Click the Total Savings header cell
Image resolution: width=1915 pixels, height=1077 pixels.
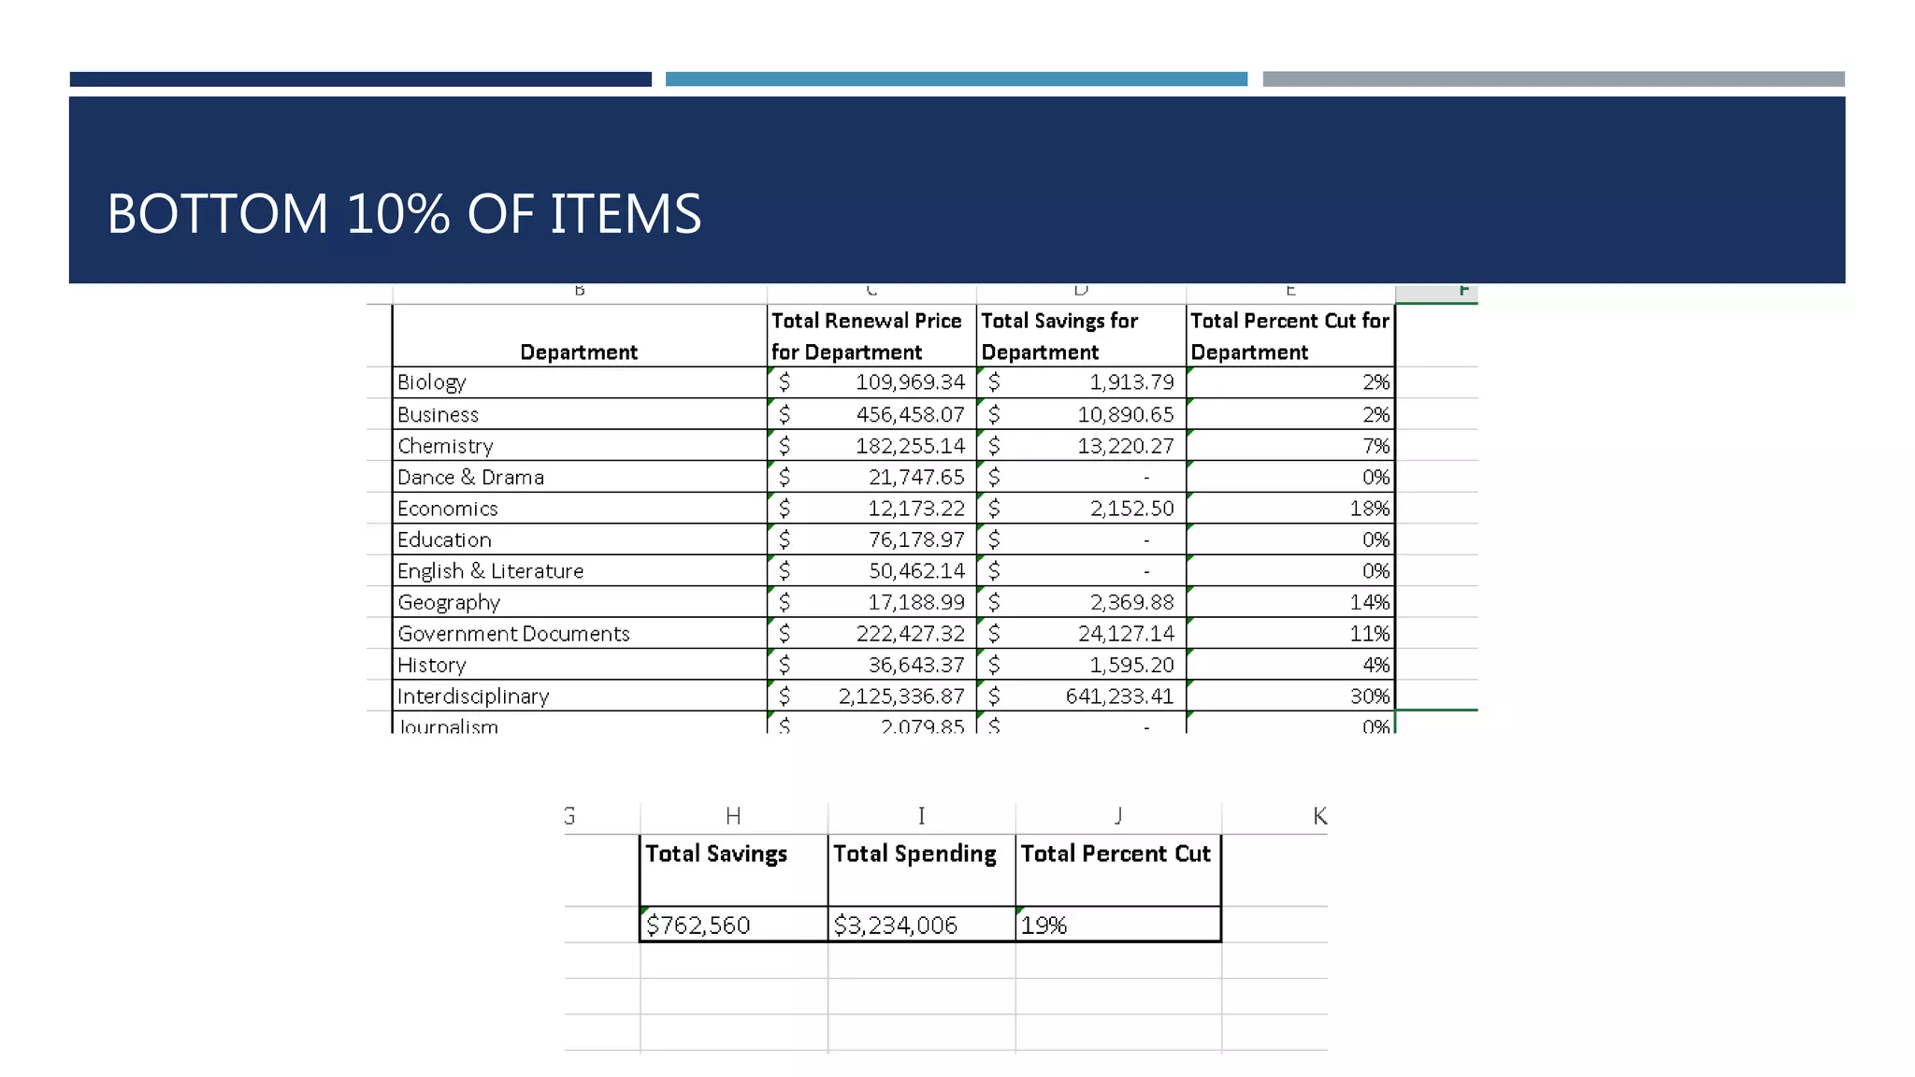(734, 870)
